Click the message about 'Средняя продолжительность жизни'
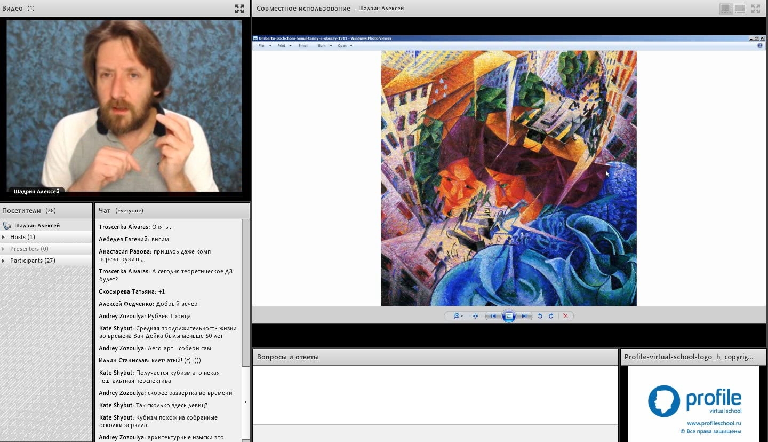This screenshot has height=442, width=768. tap(168, 332)
